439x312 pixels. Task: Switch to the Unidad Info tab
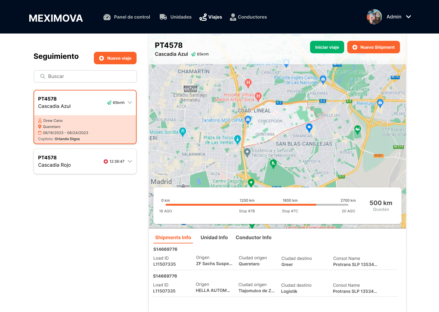[x=214, y=237]
